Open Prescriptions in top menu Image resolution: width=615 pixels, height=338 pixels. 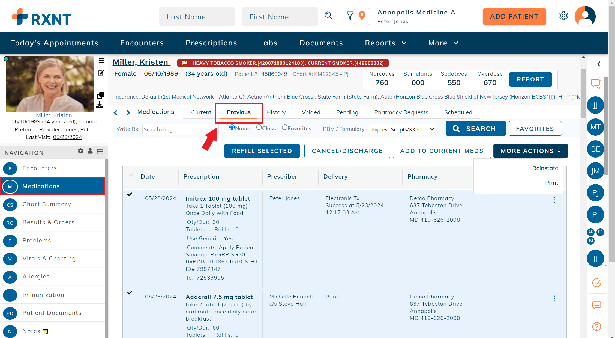click(211, 43)
